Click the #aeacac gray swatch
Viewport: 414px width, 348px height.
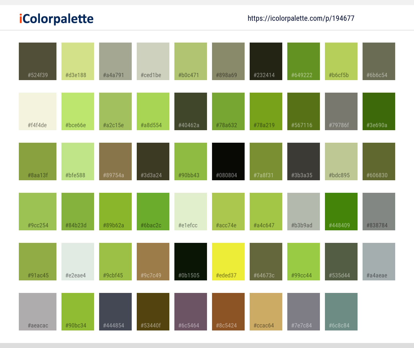click(38, 312)
